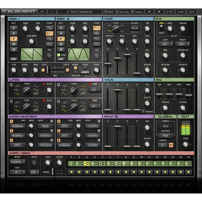
Task: Turn the VCF filter type selector knob
Action: (x=116, y=28)
